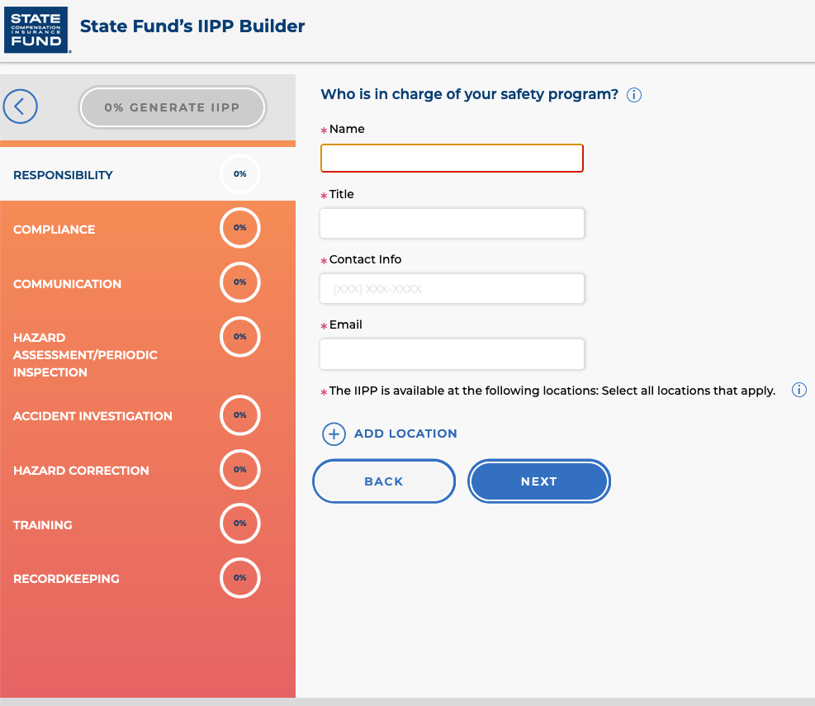Click the Generate IIPP button
815x706 pixels.
(x=172, y=107)
